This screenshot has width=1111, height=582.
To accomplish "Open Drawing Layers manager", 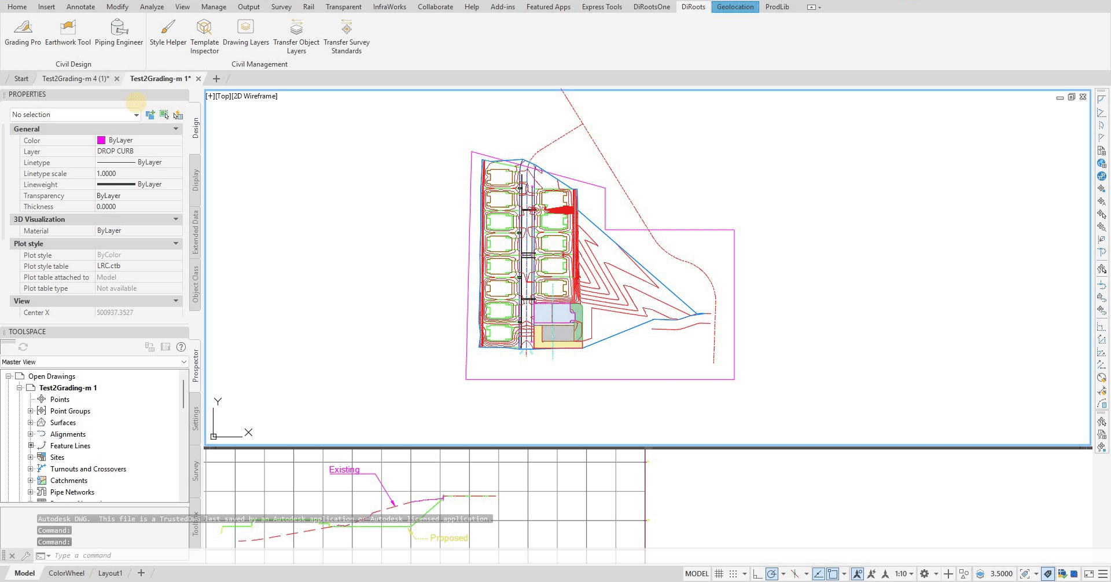I will click(x=245, y=32).
